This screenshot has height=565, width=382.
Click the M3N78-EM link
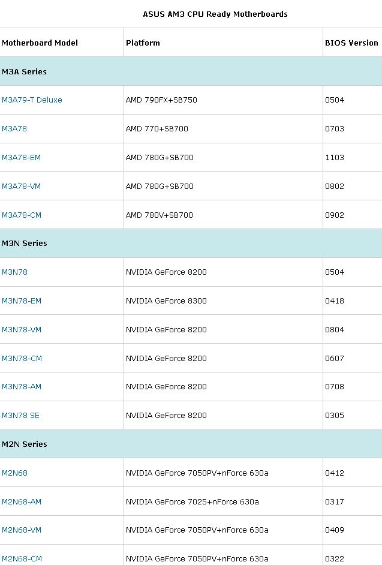point(21,301)
